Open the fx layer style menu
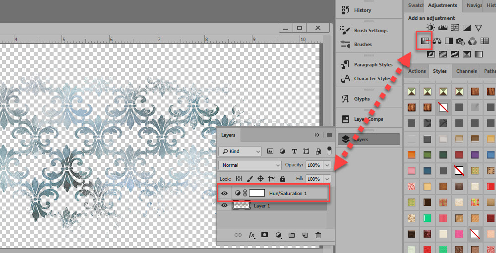The height and width of the screenshot is (253, 496). point(252,235)
